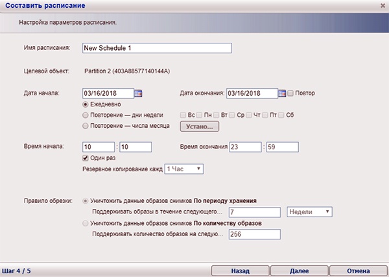The height and width of the screenshot is (277, 389).
Task: Click the start time hour field
Action: (99, 147)
